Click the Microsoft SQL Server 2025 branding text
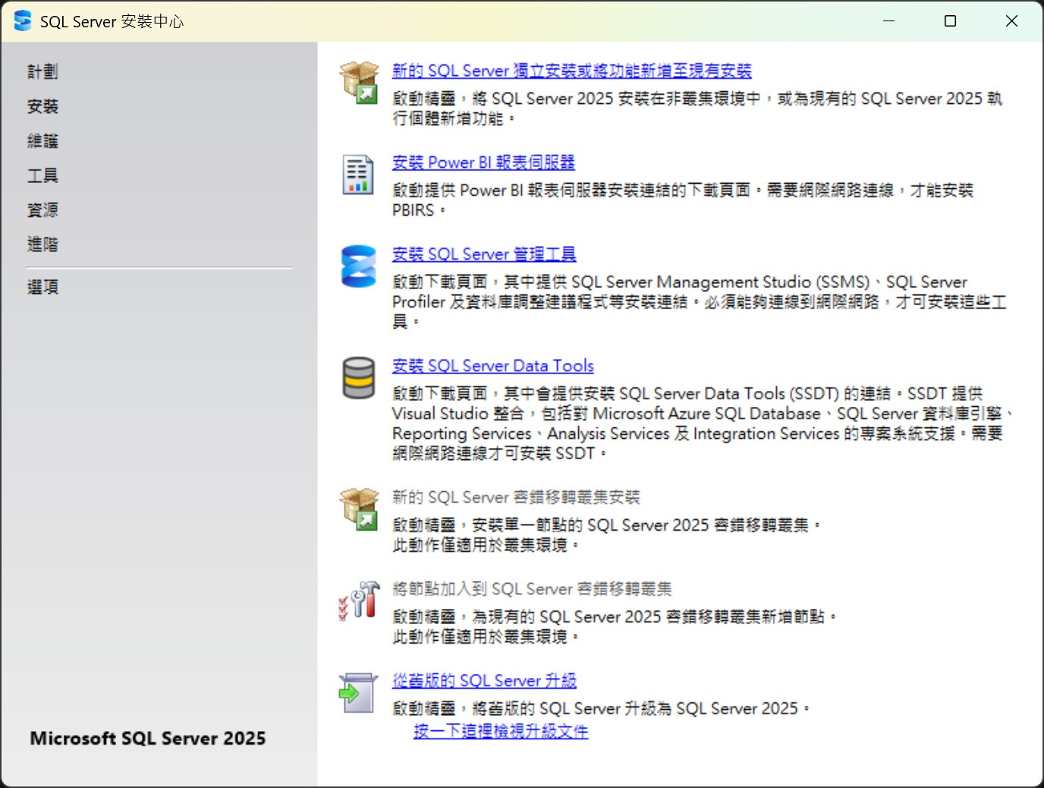 (148, 739)
